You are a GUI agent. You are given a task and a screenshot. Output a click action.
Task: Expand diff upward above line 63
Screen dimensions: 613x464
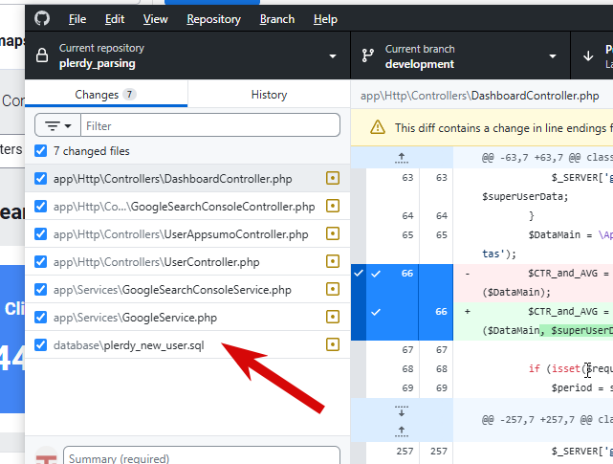click(402, 158)
